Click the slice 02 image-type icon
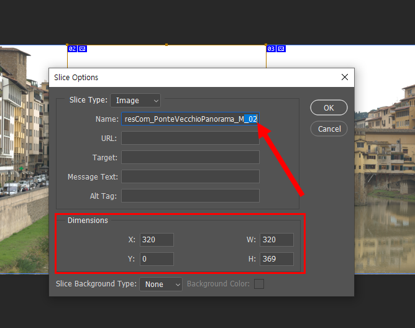415x328 pixels. tap(82, 48)
